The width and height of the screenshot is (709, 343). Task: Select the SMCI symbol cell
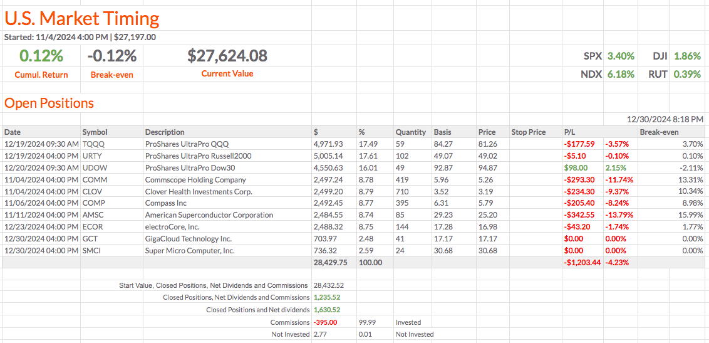click(93, 251)
